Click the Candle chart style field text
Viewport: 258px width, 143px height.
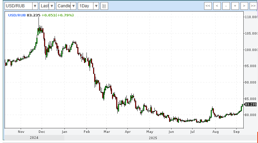(64, 6)
